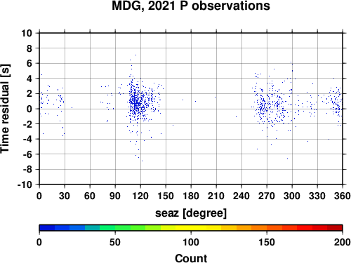Click x-axis tick label '360'
This screenshot has width=351, height=263.
coord(343,196)
